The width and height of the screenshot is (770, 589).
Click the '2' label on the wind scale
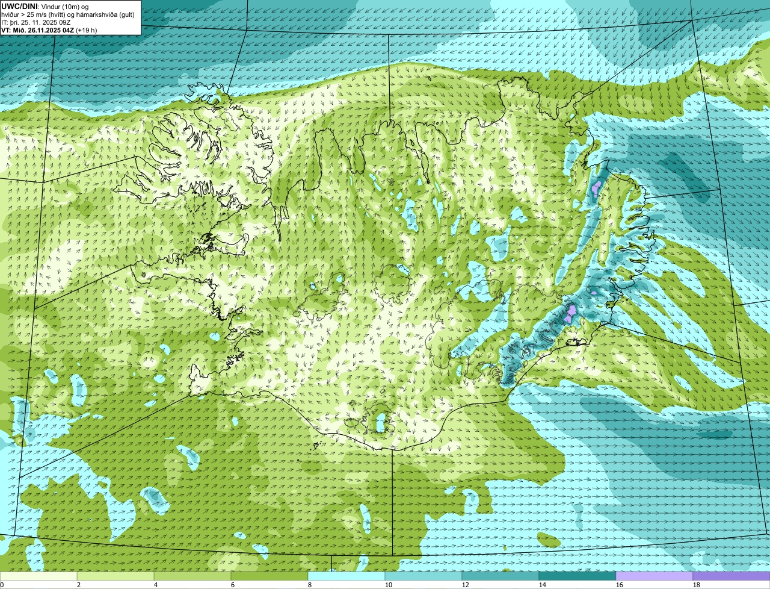[79, 585]
